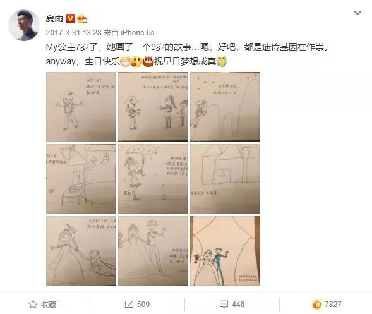Click the star favorite icon
This screenshot has width=372, height=314.
(x=33, y=304)
